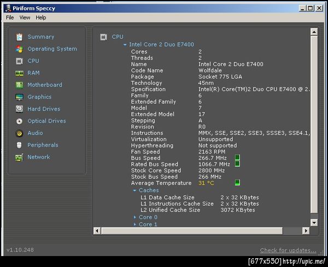Go to the RAM section
Screen dimensions: 328x267
[33, 73]
